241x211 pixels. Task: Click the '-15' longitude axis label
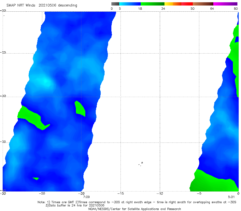pyautogui.click(x=120, y=193)
